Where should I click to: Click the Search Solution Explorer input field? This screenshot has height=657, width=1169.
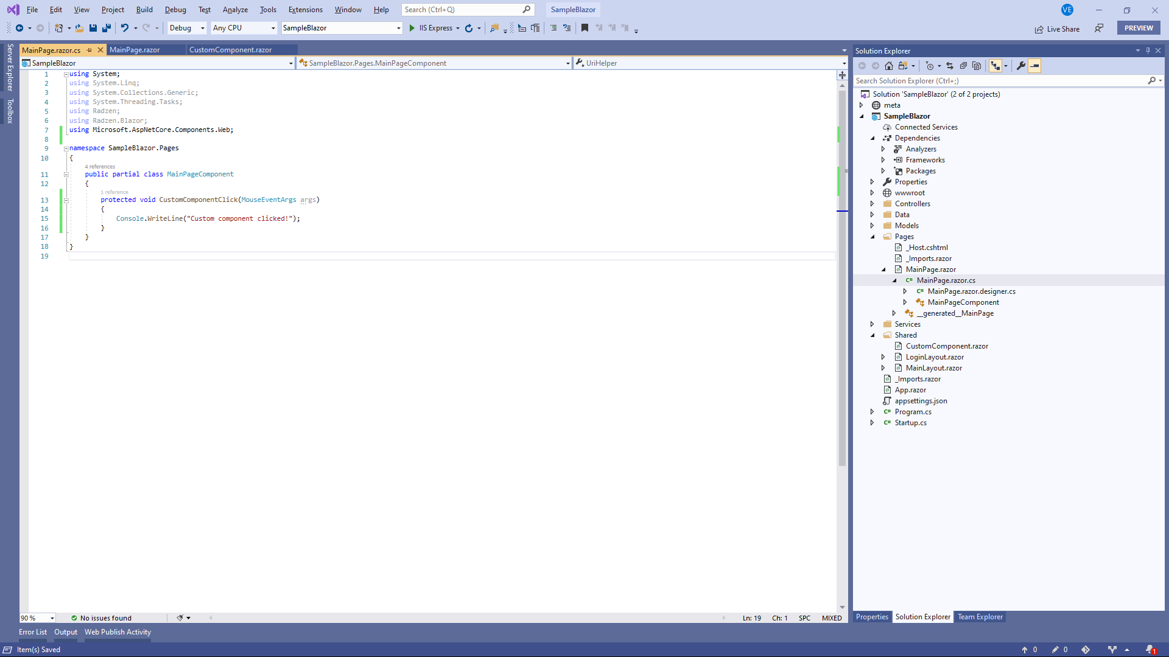(1000, 81)
